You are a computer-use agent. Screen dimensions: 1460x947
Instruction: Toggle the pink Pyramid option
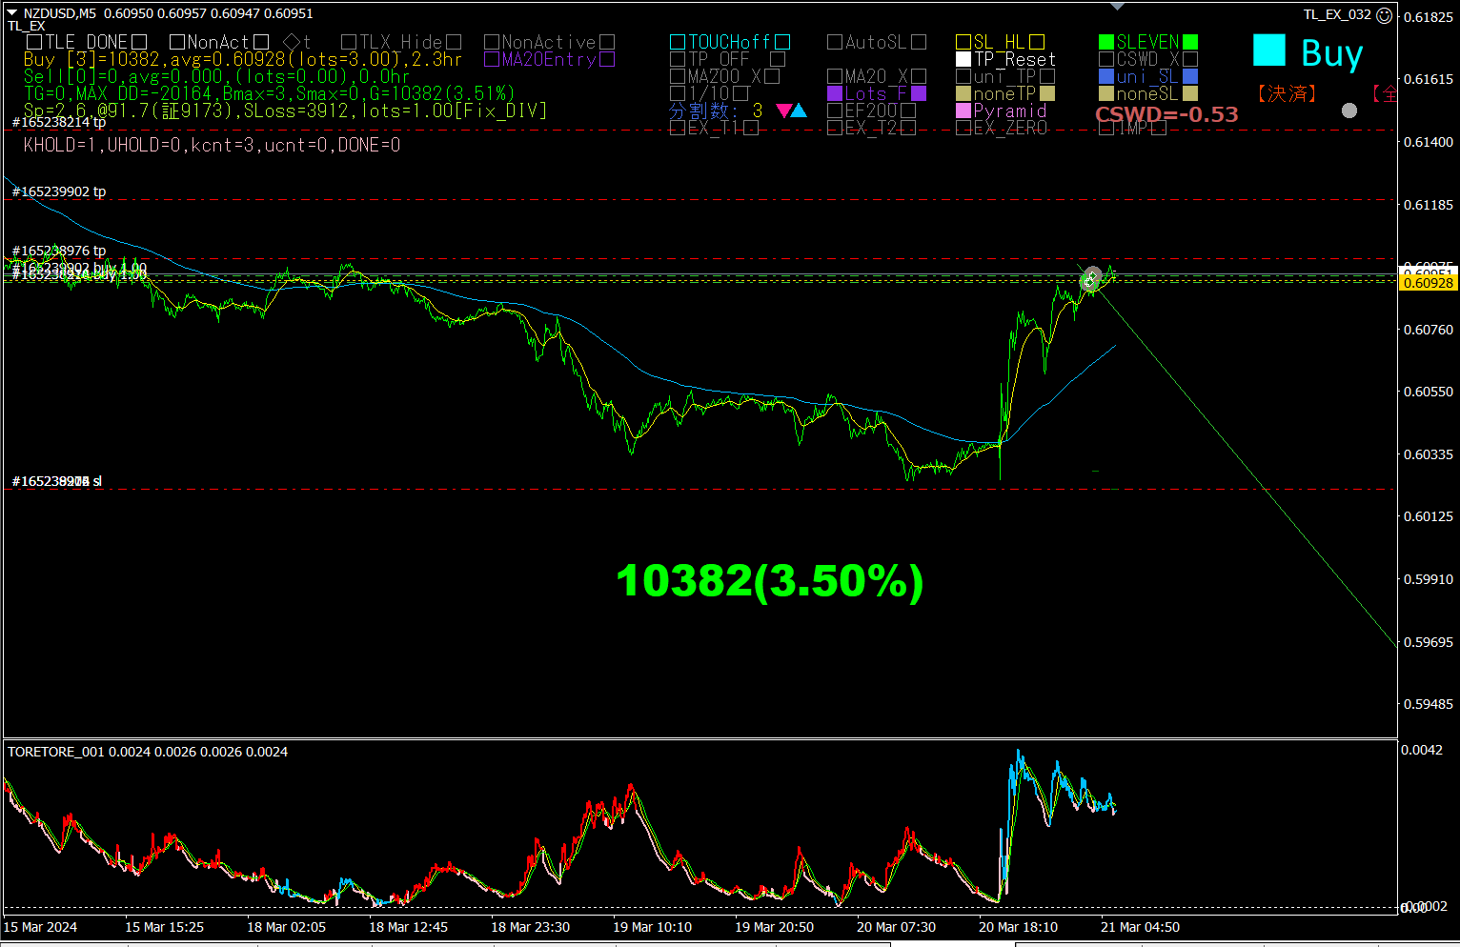[x=1002, y=111]
